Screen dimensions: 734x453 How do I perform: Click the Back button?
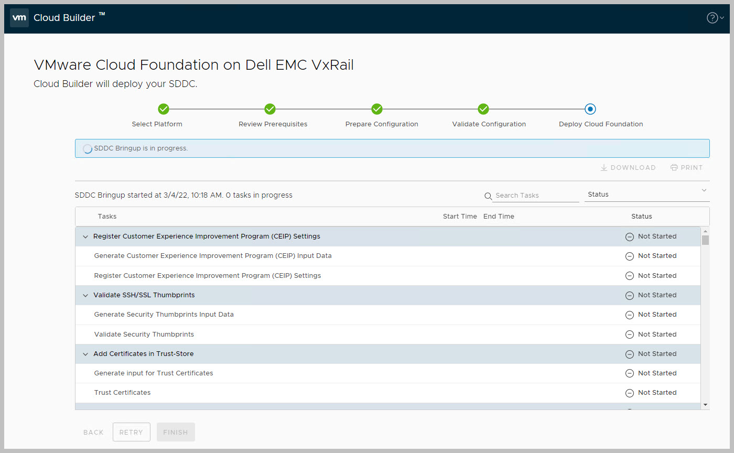93,433
